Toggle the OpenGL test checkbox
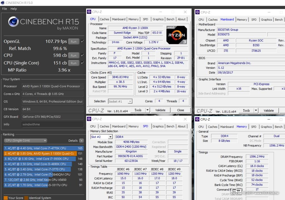 point(82,41)
